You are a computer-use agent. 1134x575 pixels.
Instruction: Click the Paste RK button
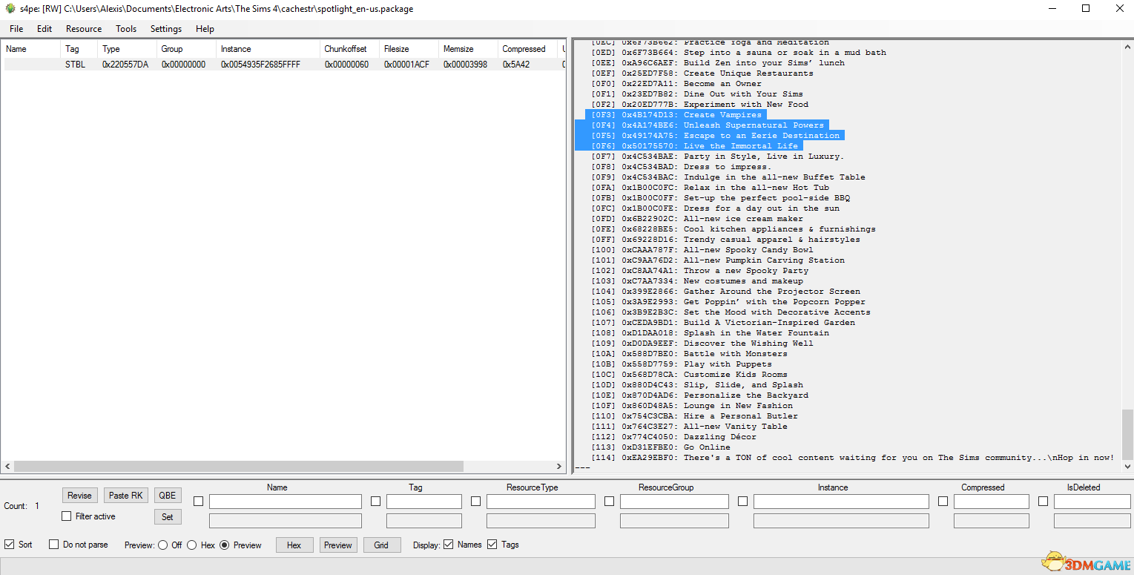point(126,496)
